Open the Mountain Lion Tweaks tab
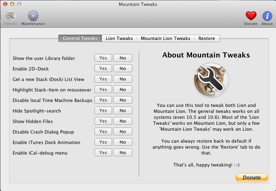This screenshot has height=191, width=276. pyautogui.click(x=165, y=38)
